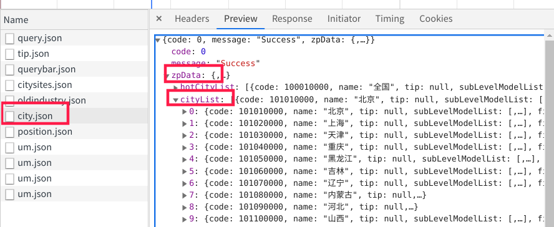This screenshot has height=227, width=554.
Task: Expand item 7 内蒙古
Action: tap(185, 195)
